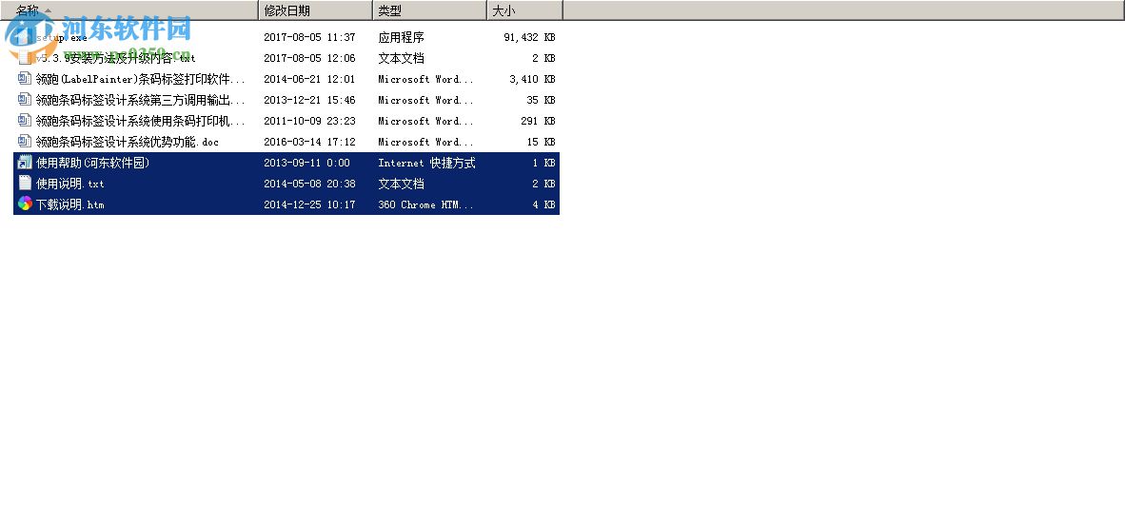The image size is (1125, 505).
Task: Select the 使用说明.txt file name
Action: (x=70, y=184)
